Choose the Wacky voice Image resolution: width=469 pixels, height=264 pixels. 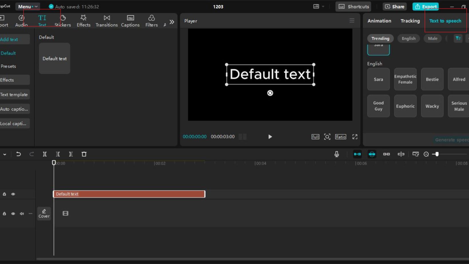[x=432, y=106]
